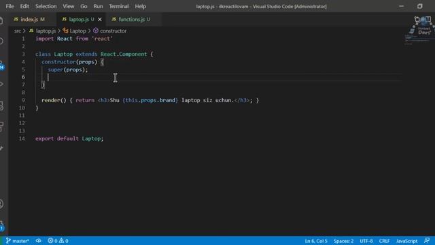Open the View menu
This screenshot has width=435, height=245.
point(68,6)
